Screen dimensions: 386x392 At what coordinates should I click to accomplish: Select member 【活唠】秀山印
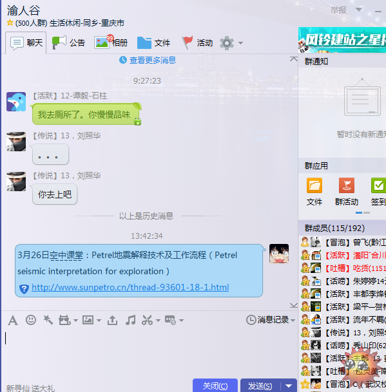pos(343,346)
